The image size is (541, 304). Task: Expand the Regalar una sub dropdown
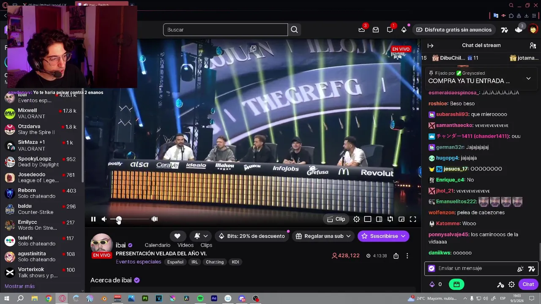point(323,236)
